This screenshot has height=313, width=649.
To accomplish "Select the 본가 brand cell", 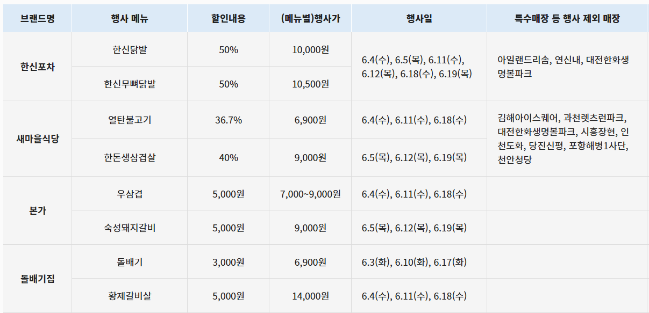I will pos(38,210).
